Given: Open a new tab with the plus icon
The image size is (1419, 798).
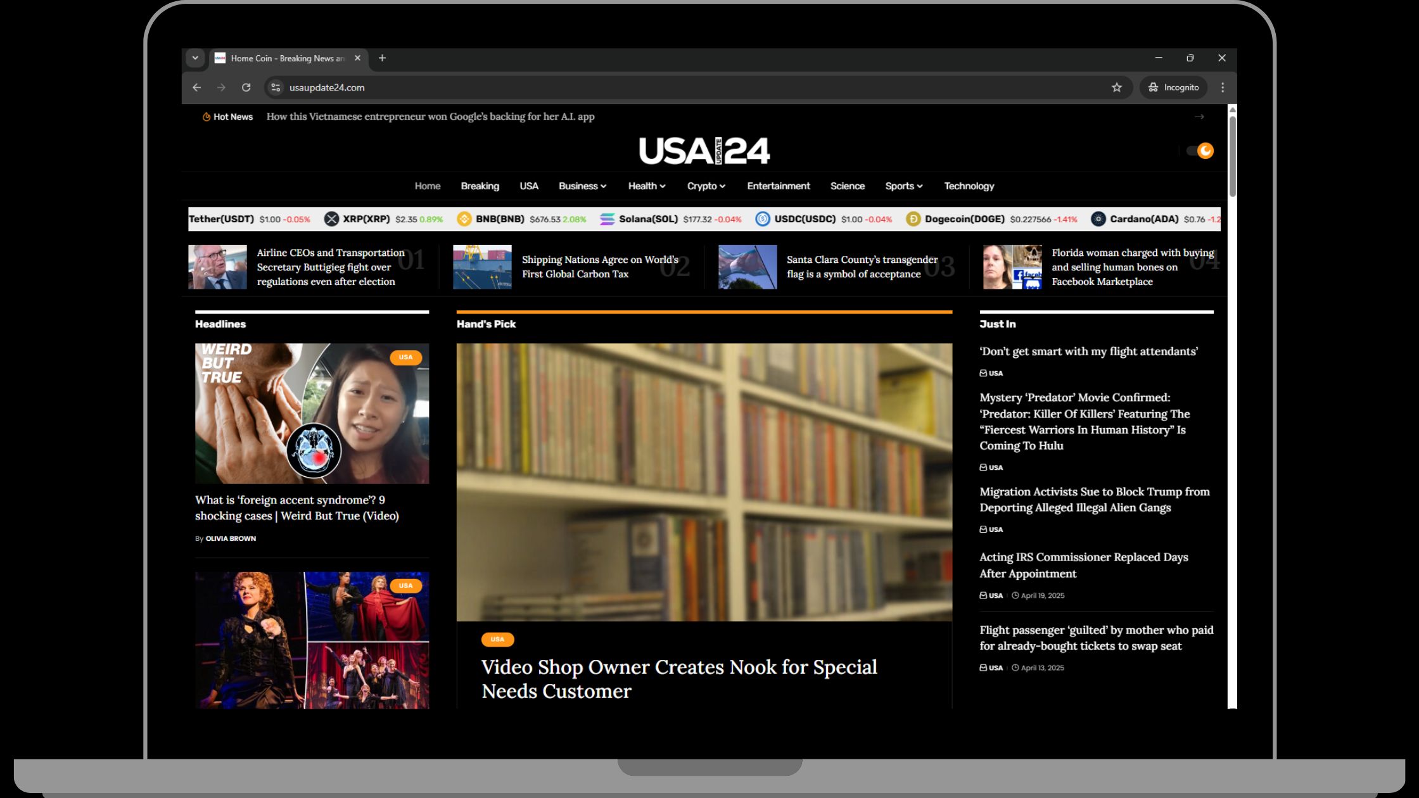Looking at the screenshot, I should (382, 58).
